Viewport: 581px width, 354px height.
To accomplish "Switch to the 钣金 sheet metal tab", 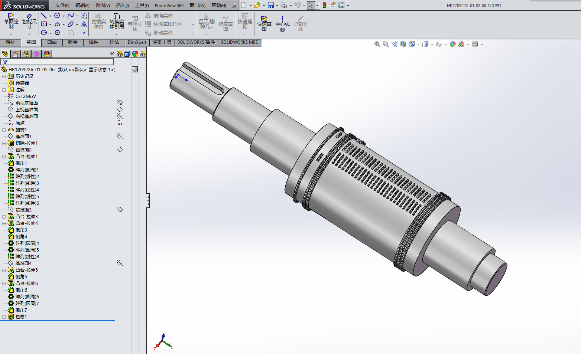I will point(73,42).
